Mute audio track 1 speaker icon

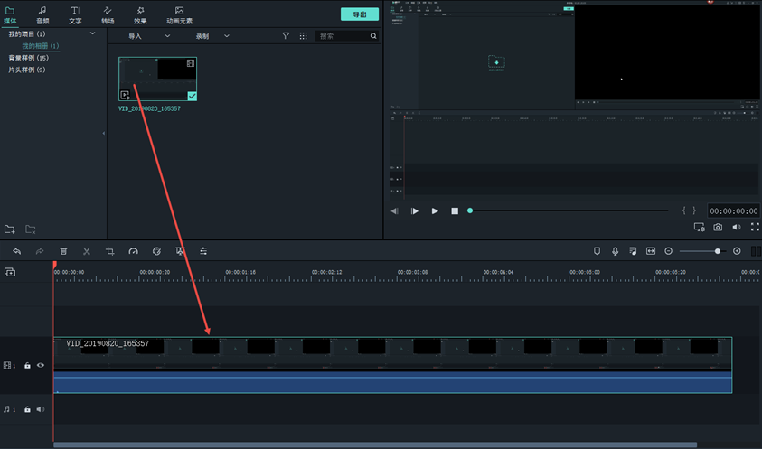41,409
